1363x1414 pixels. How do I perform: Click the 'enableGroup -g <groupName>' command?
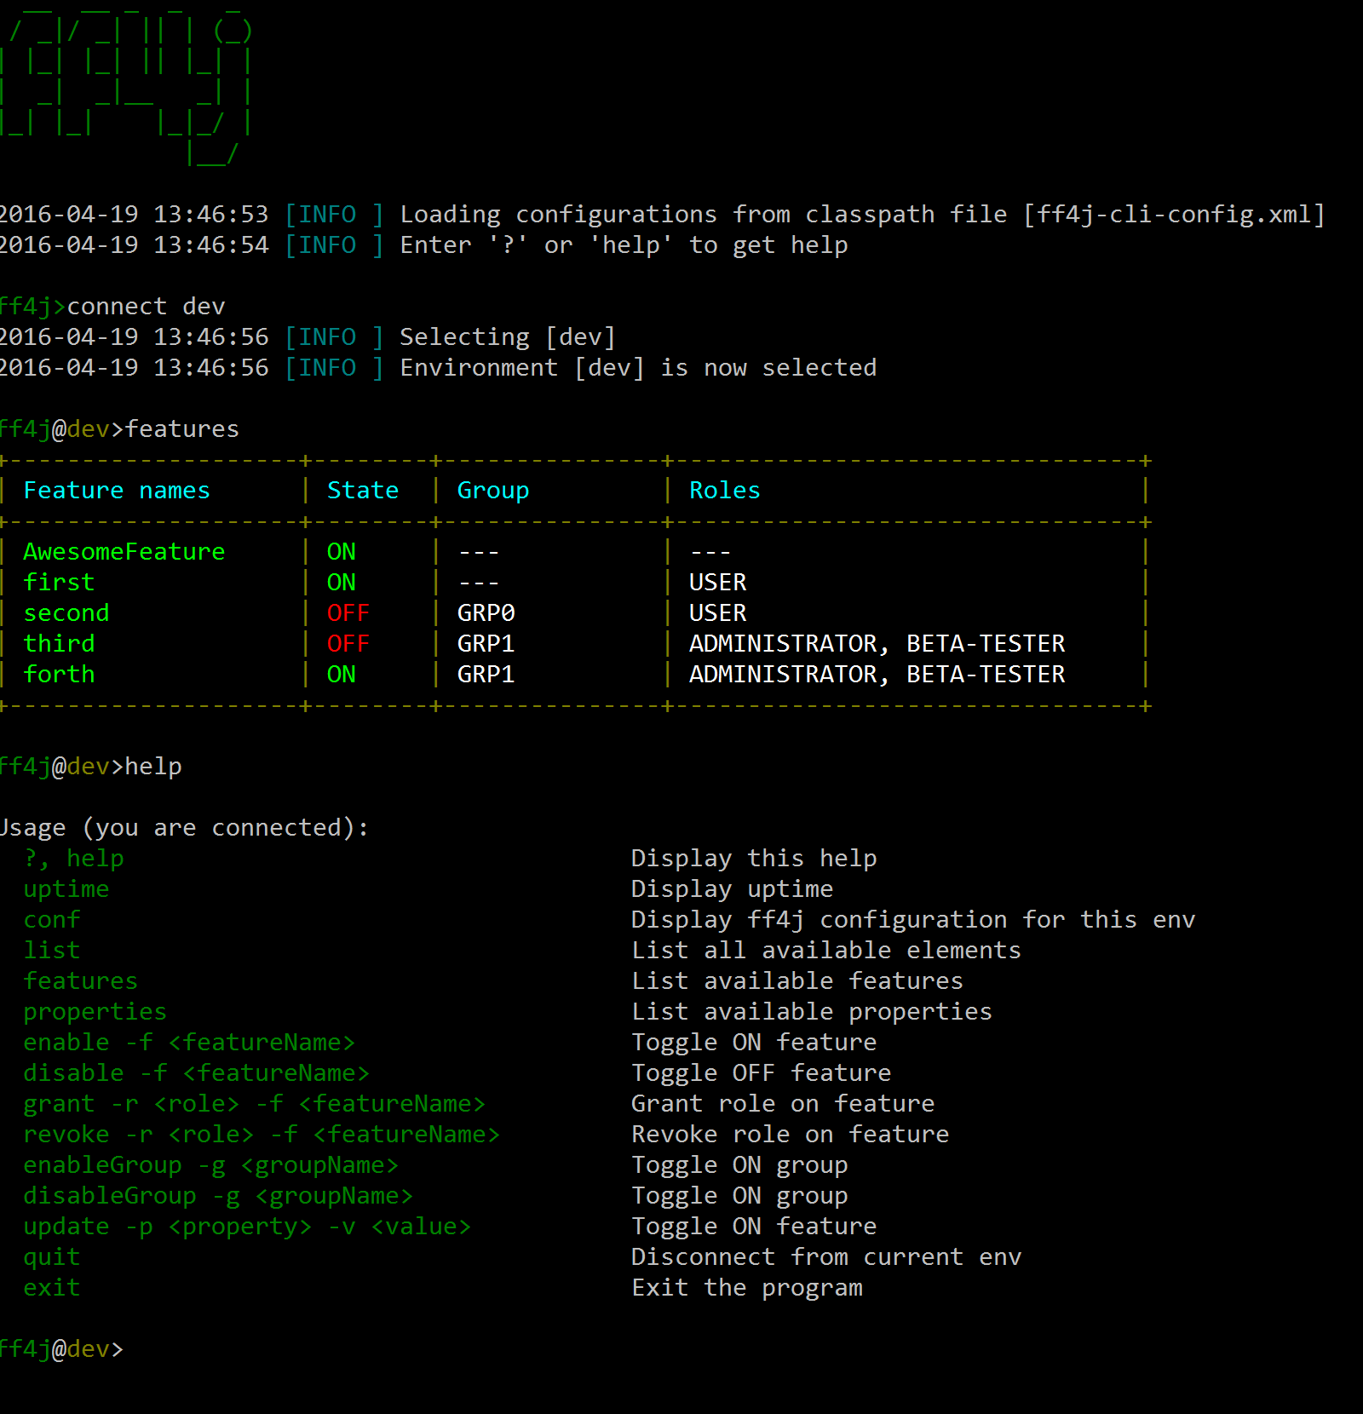[210, 1165]
